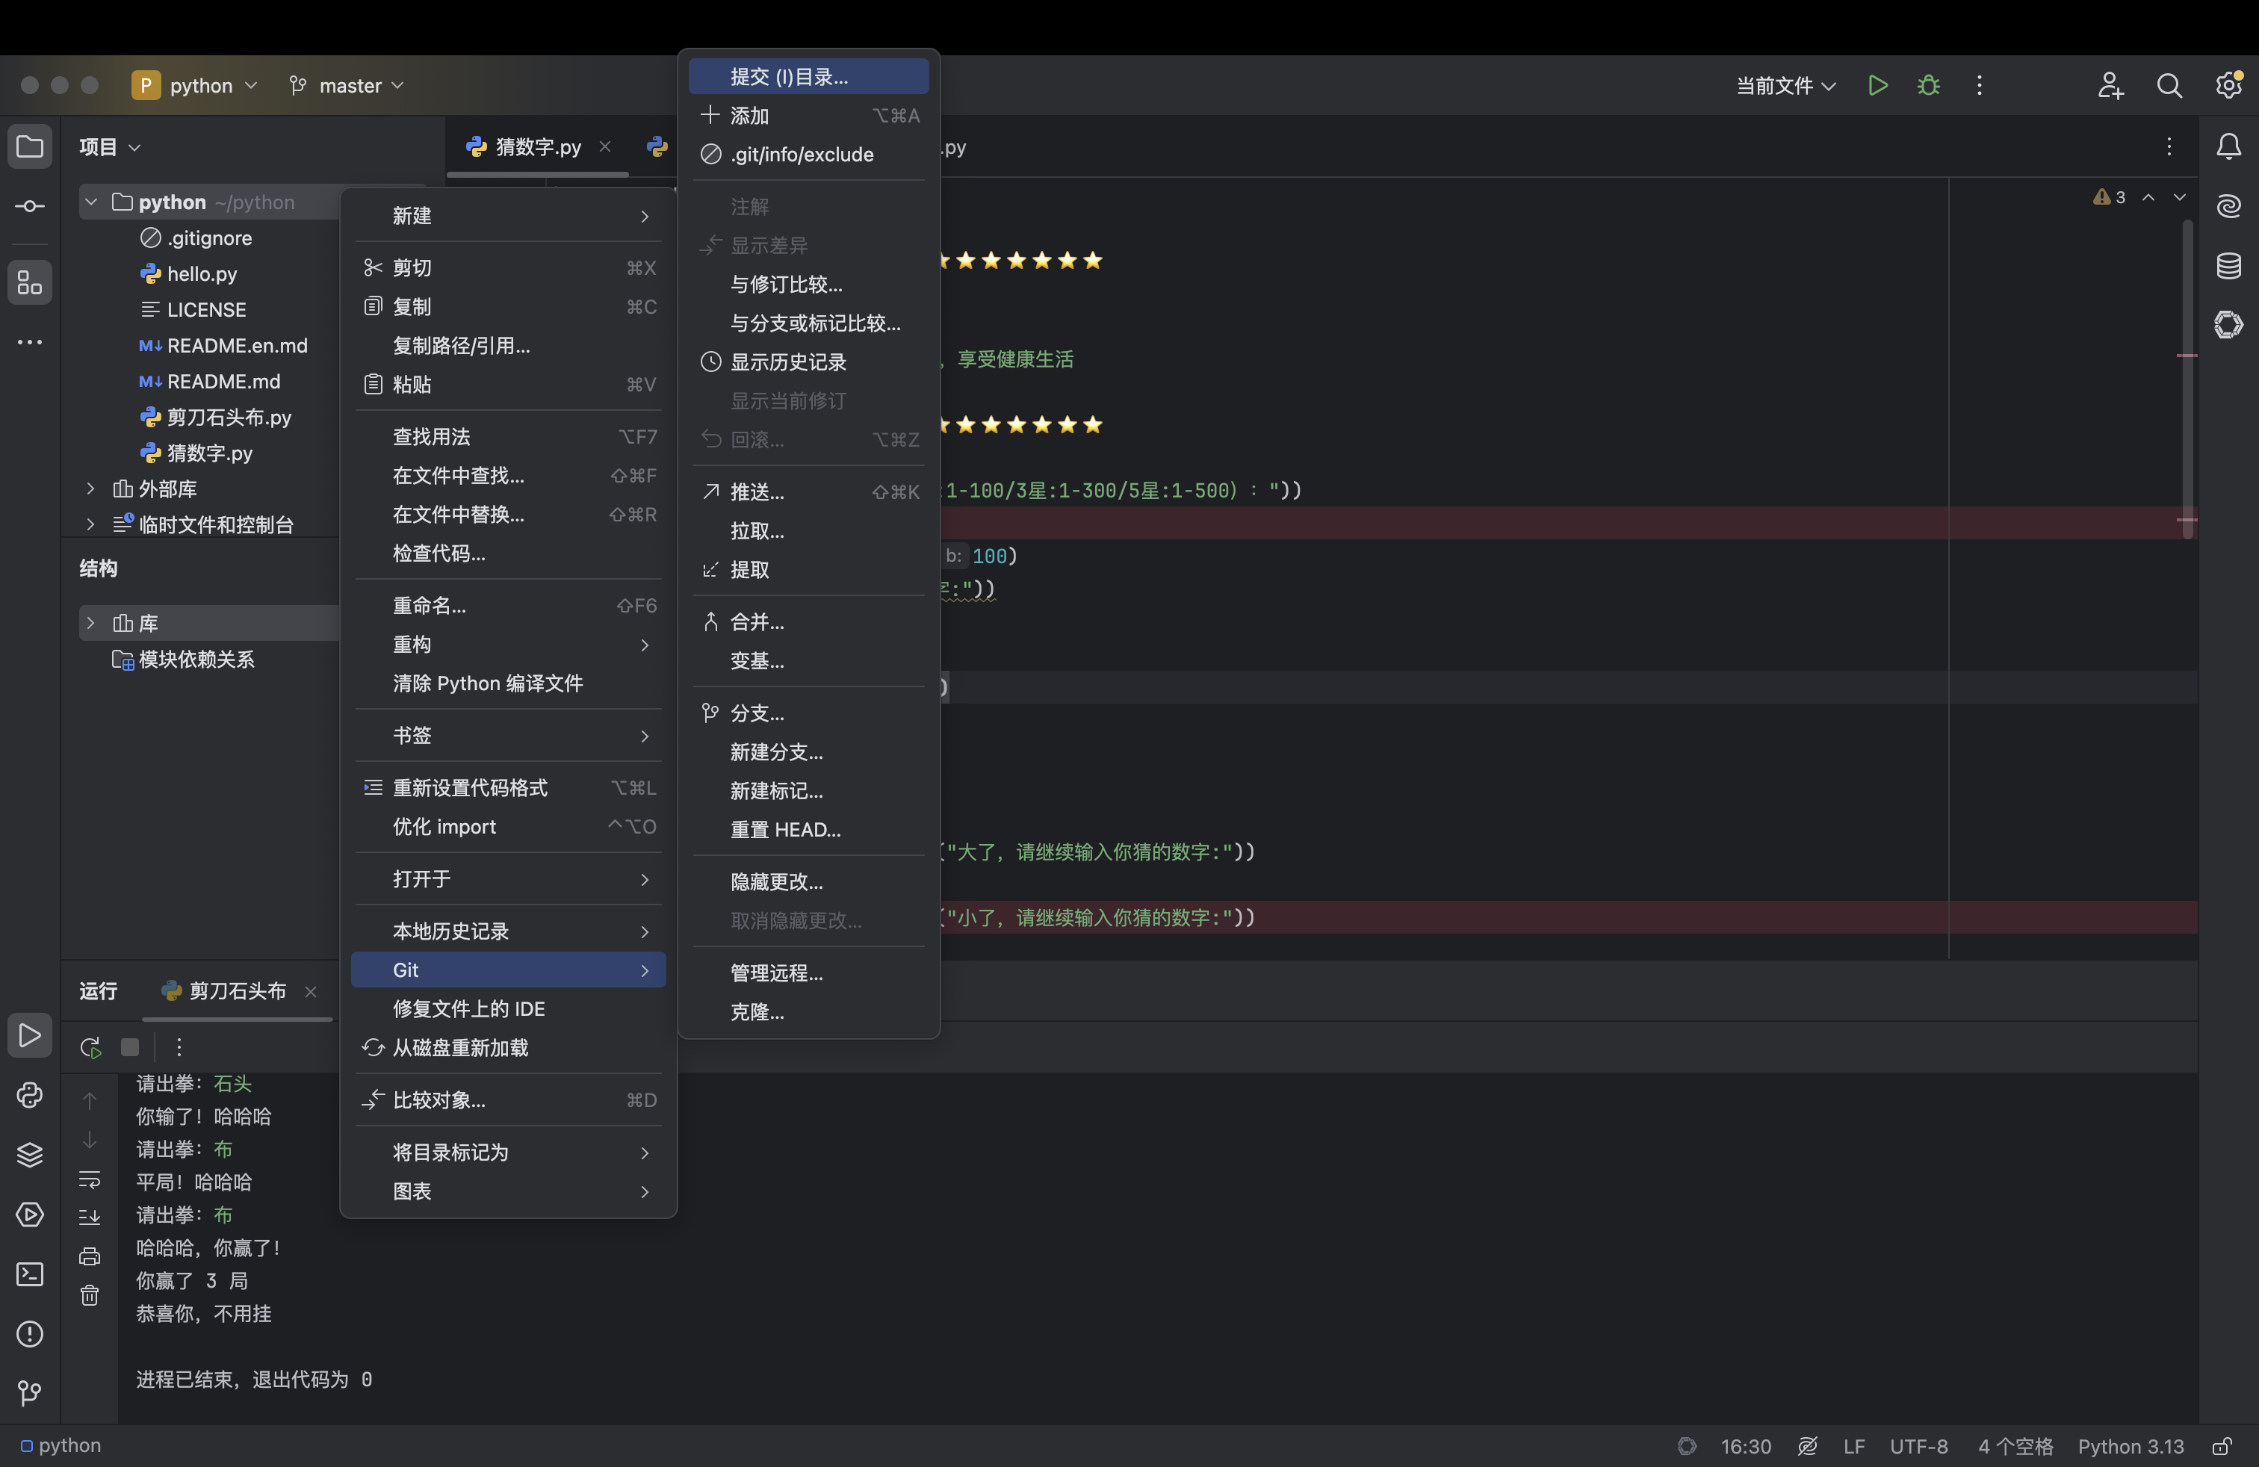Viewport: 2259px width, 1467px height.
Task: Choose 推送... from the Git submenu
Action: coord(757,491)
